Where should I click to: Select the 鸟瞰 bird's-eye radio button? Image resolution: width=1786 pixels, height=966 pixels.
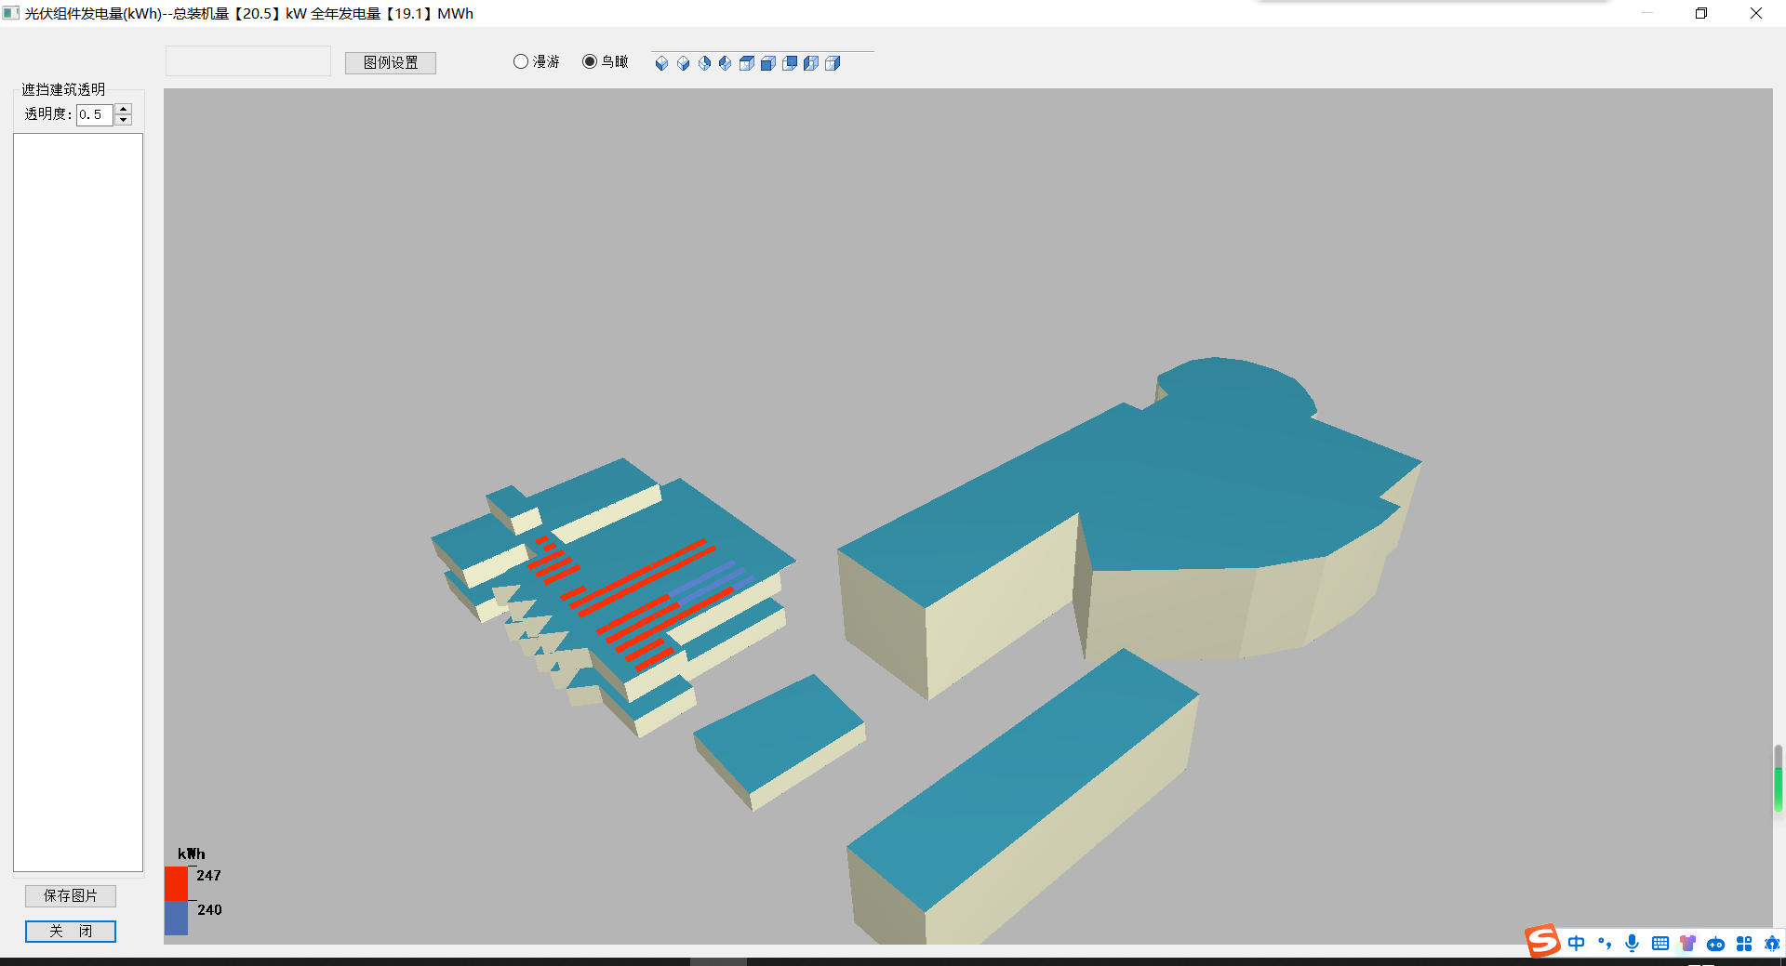(590, 61)
